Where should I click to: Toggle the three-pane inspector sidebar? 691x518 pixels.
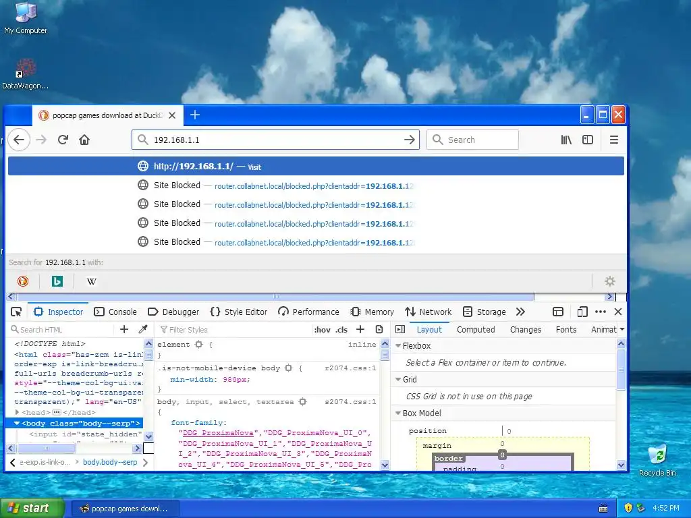[x=400, y=329]
